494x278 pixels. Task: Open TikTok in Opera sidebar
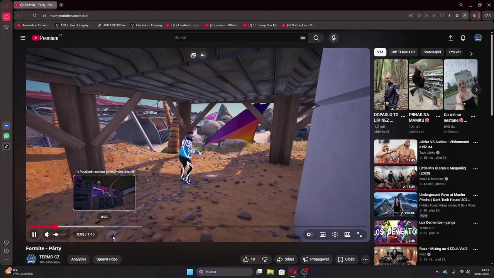[x=6, y=146]
